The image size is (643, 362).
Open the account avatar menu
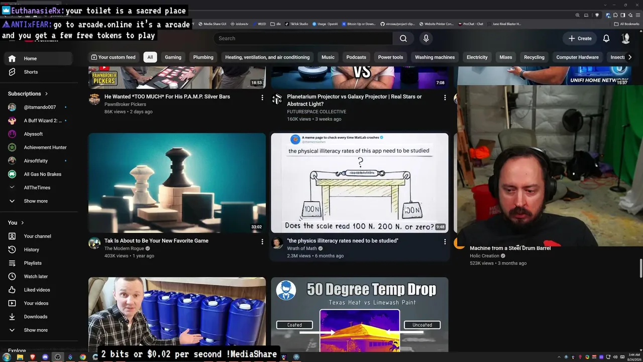tap(625, 38)
